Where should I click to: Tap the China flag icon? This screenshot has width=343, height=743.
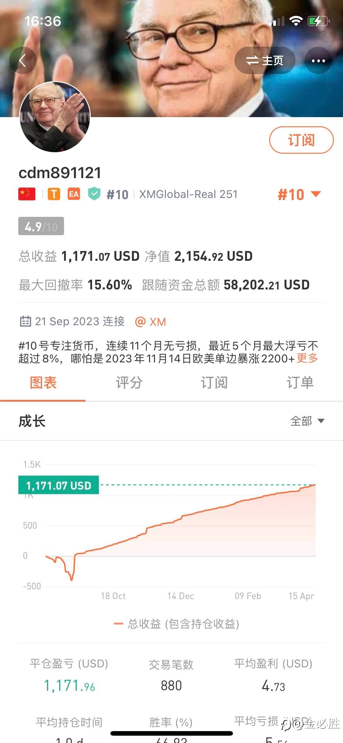tap(27, 194)
